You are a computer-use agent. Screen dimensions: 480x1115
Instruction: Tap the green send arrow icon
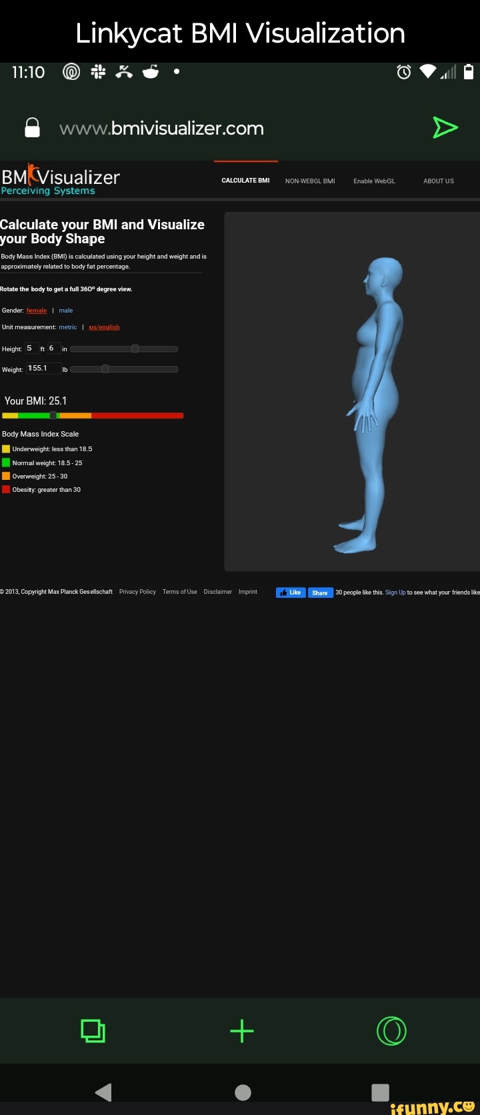445,127
